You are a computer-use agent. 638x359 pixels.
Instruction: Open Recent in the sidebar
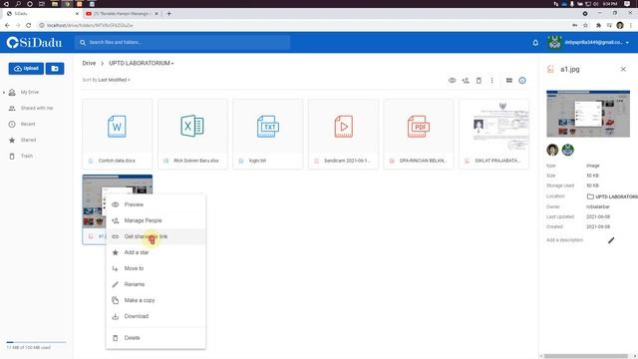pyautogui.click(x=28, y=124)
